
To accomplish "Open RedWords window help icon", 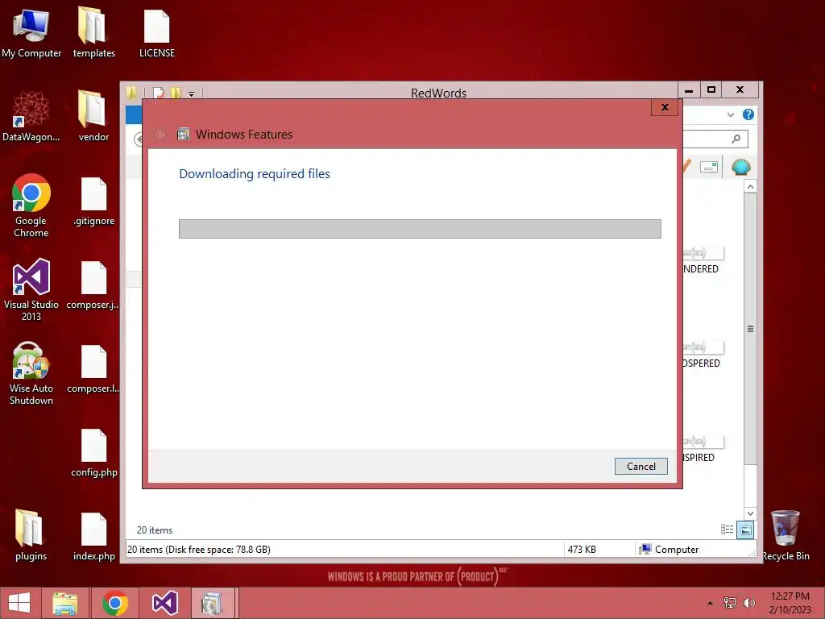I will [748, 114].
